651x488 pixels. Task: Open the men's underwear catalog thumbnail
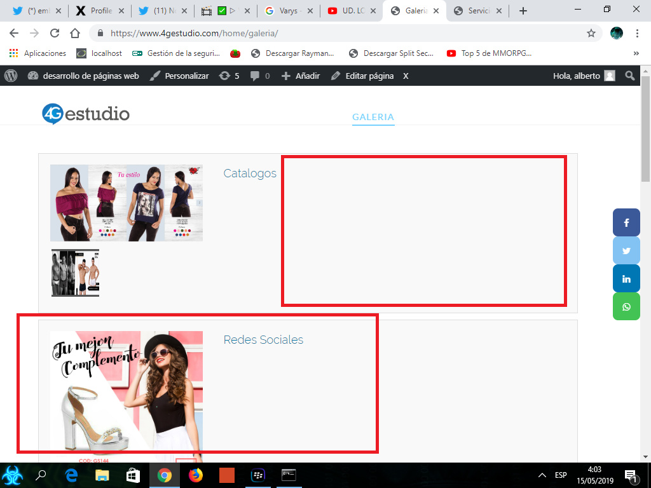pos(75,273)
